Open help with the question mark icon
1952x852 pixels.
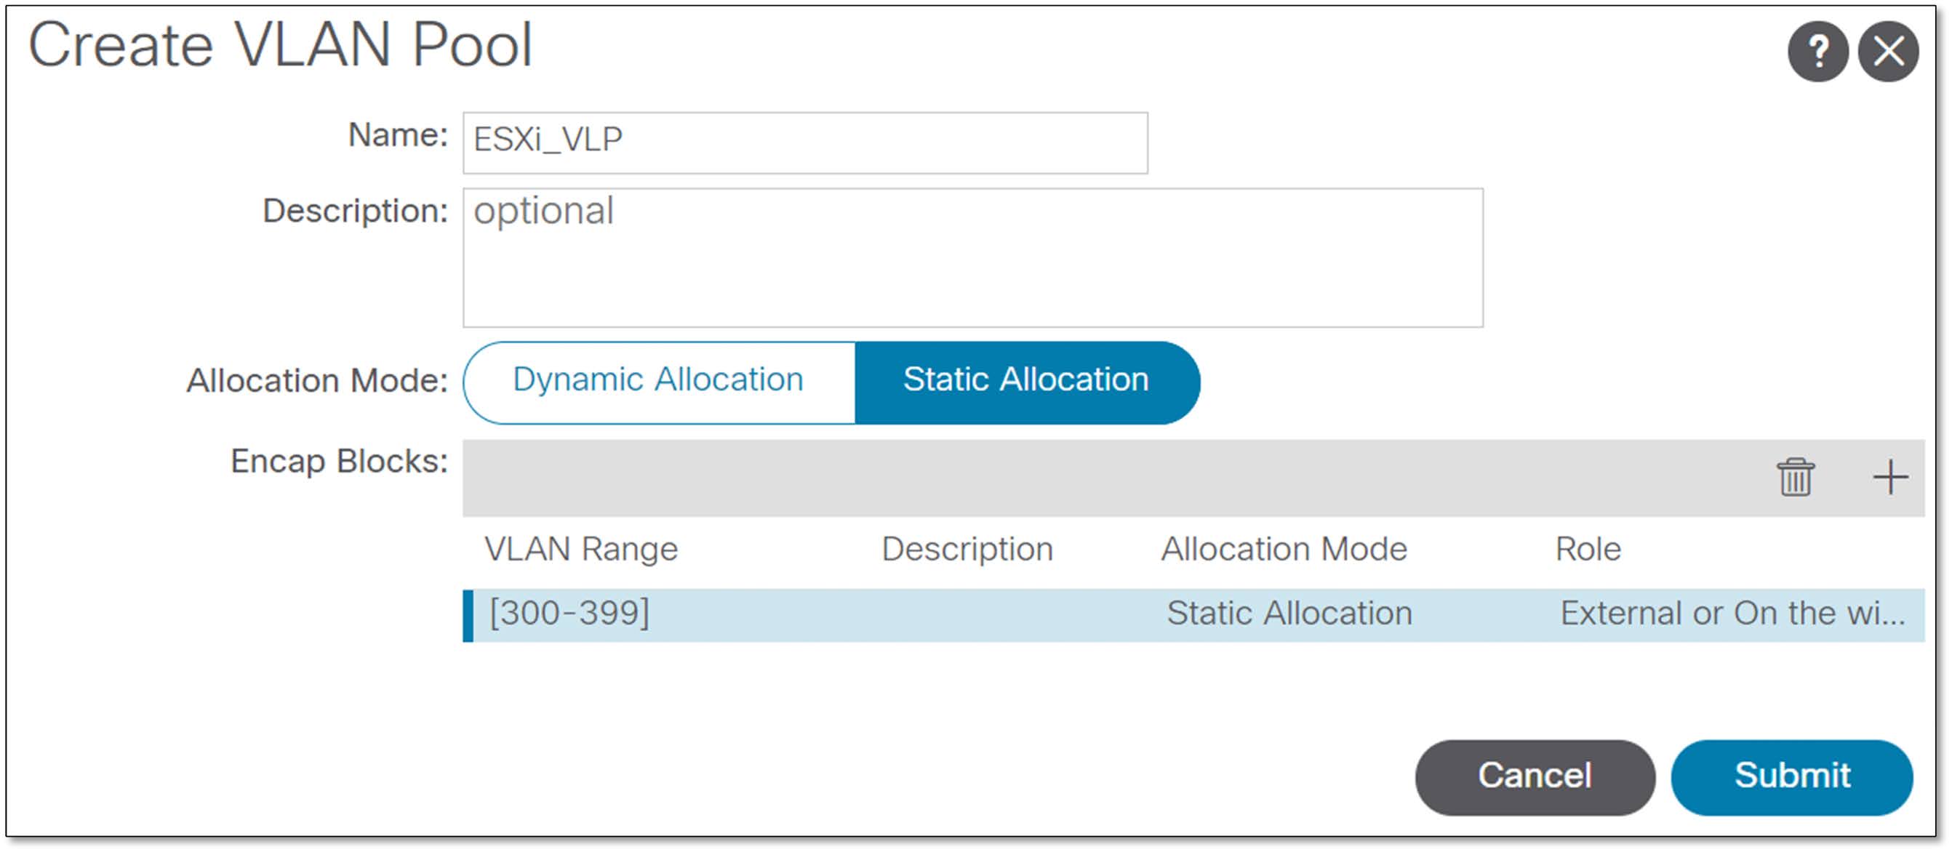tap(1818, 52)
